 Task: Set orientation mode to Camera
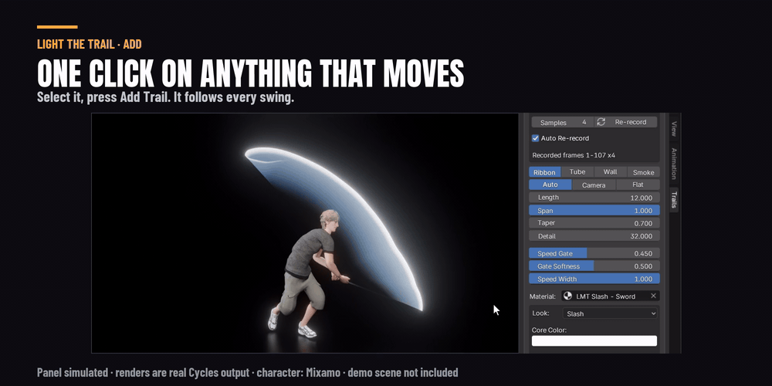pyautogui.click(x=594, y=185)
